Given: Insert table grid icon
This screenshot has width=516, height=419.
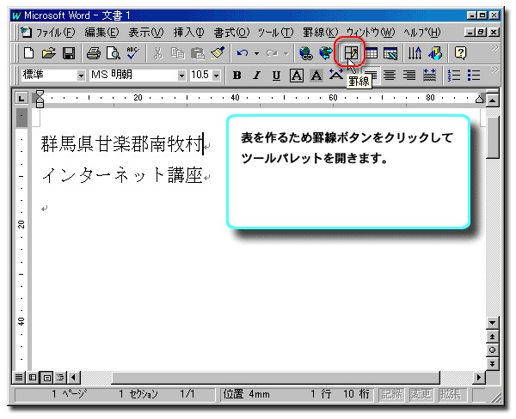Looking at the screenshot, I should (371, 53).
